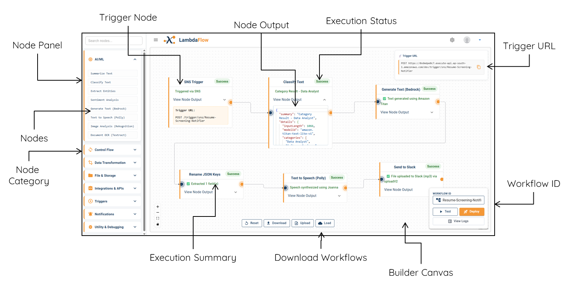The width and height of the screenshot is (566, 284).
Task: Expand the Control Flow category
Action: (135, 150)
